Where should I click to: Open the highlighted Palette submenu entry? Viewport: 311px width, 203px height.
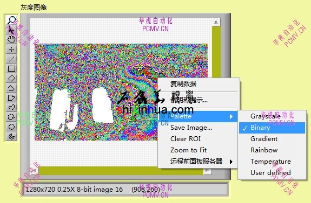coord(198,116)
